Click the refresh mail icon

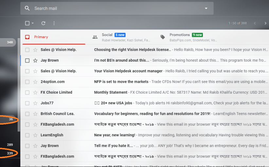pos(43,23)
